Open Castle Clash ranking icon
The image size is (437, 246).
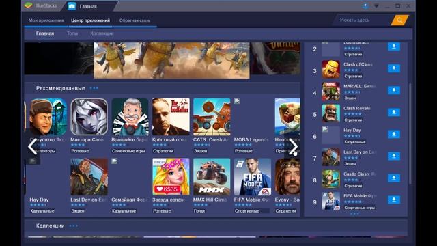(x=331, y=179)
